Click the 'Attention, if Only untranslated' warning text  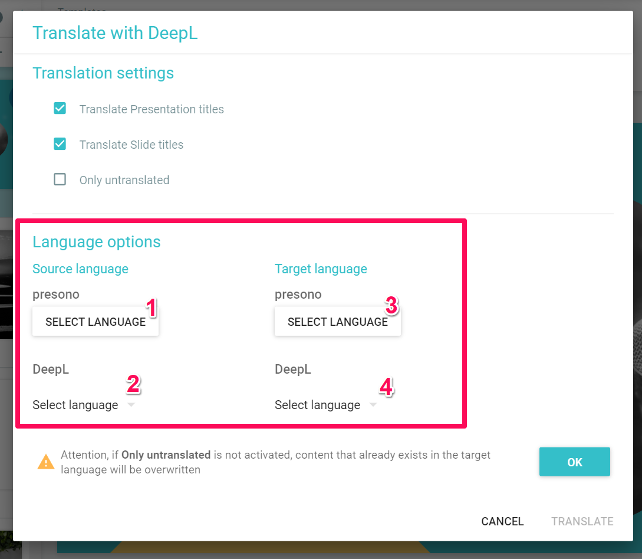(275, 462)
